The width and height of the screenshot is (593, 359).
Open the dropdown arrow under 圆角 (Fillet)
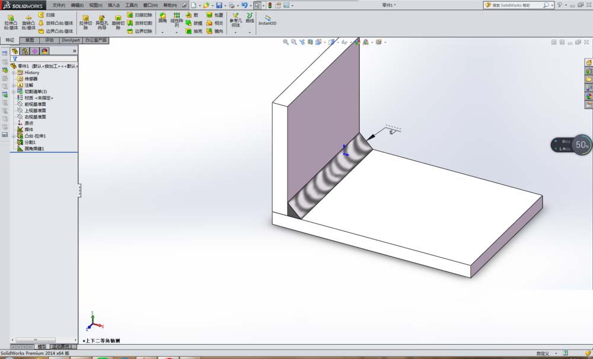162,32
